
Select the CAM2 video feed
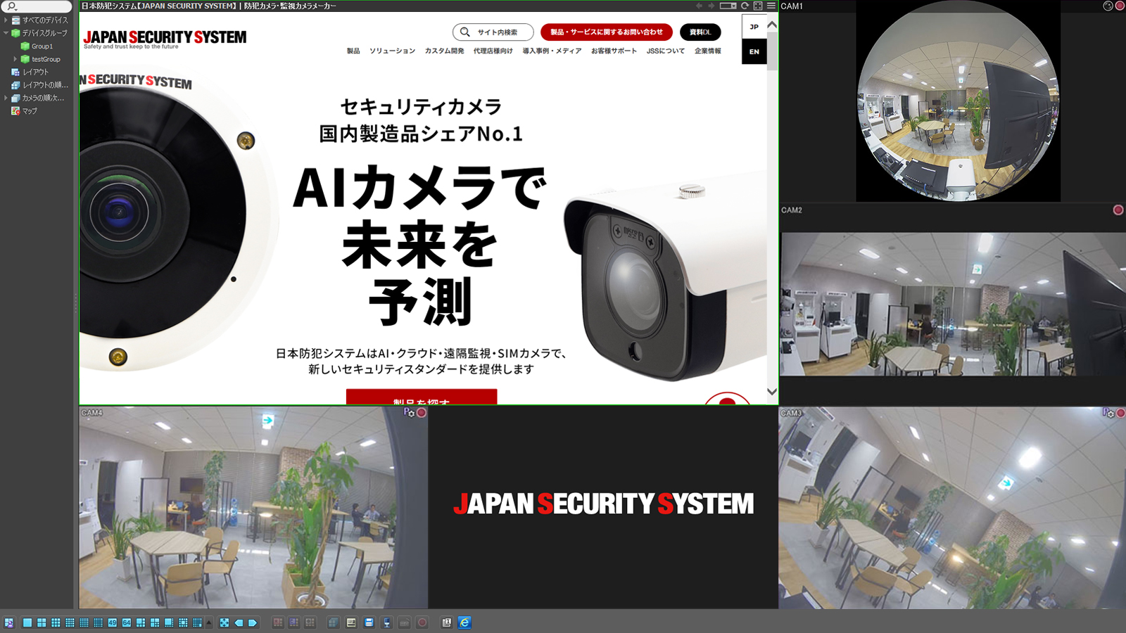click(953, 304)
